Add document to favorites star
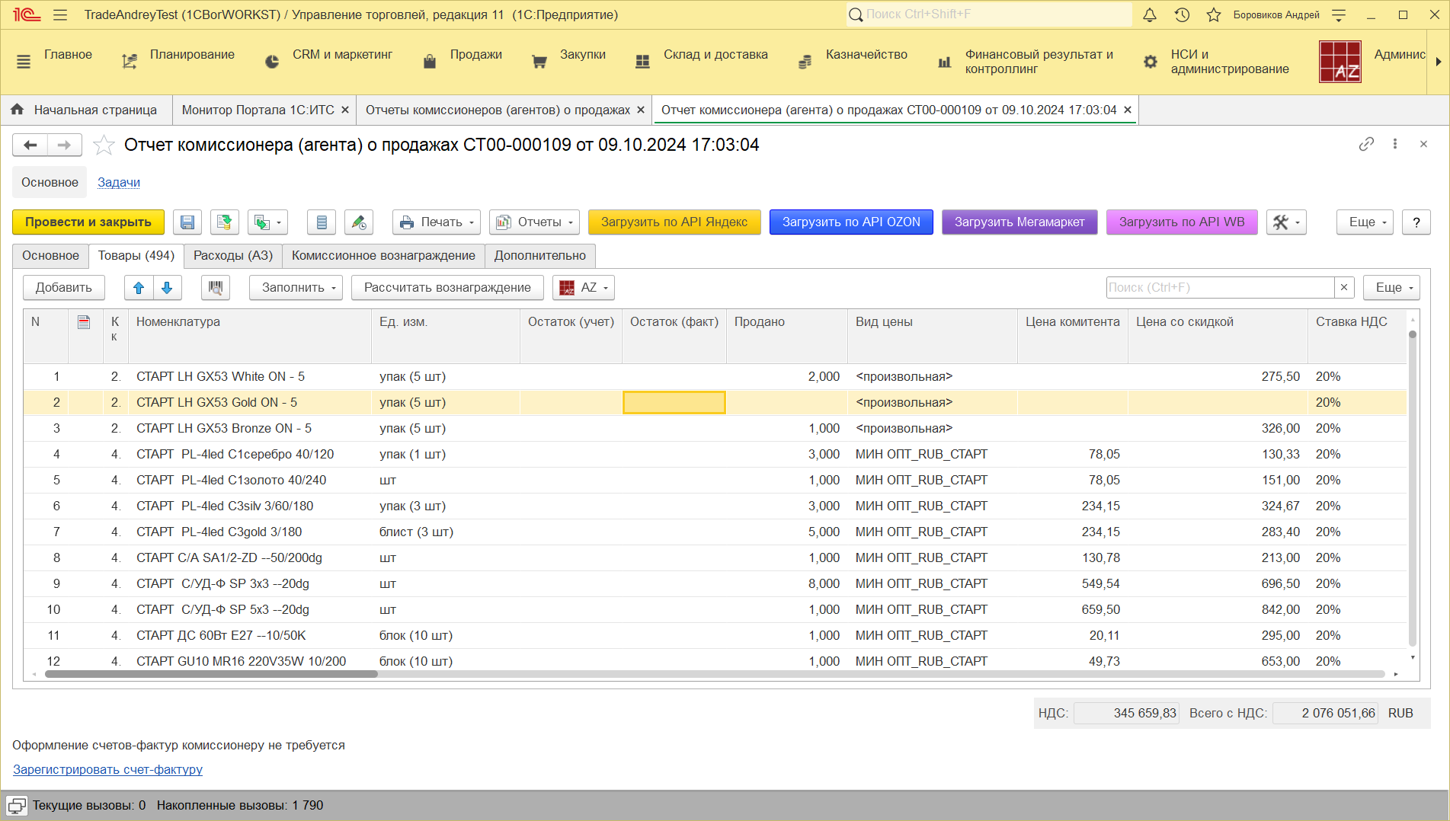The image size is (1450, 821). pos(104,145)
